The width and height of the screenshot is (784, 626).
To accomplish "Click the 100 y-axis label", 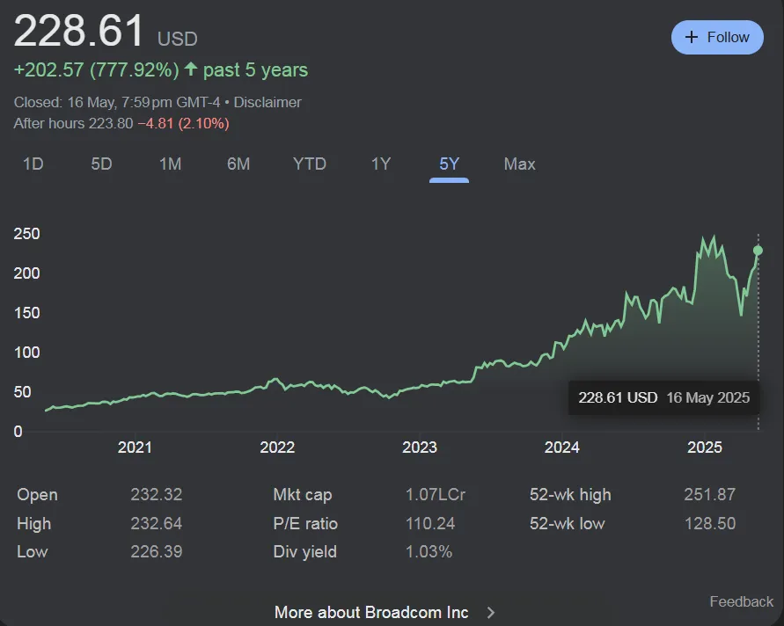I will (26, 353).
